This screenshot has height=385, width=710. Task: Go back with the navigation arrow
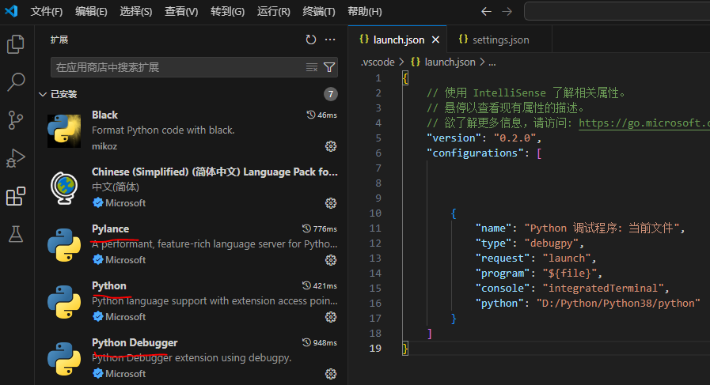coord(486,11)
